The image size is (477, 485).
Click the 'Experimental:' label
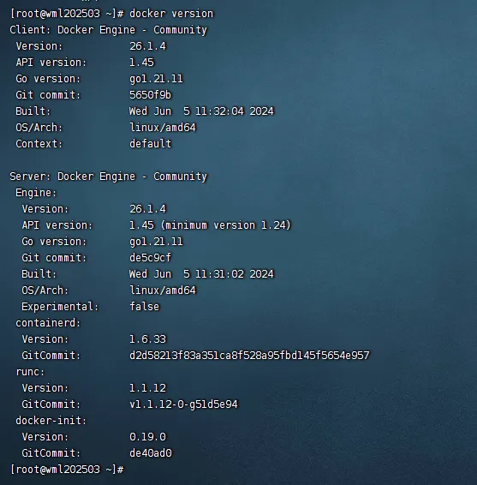coord(60,307)
